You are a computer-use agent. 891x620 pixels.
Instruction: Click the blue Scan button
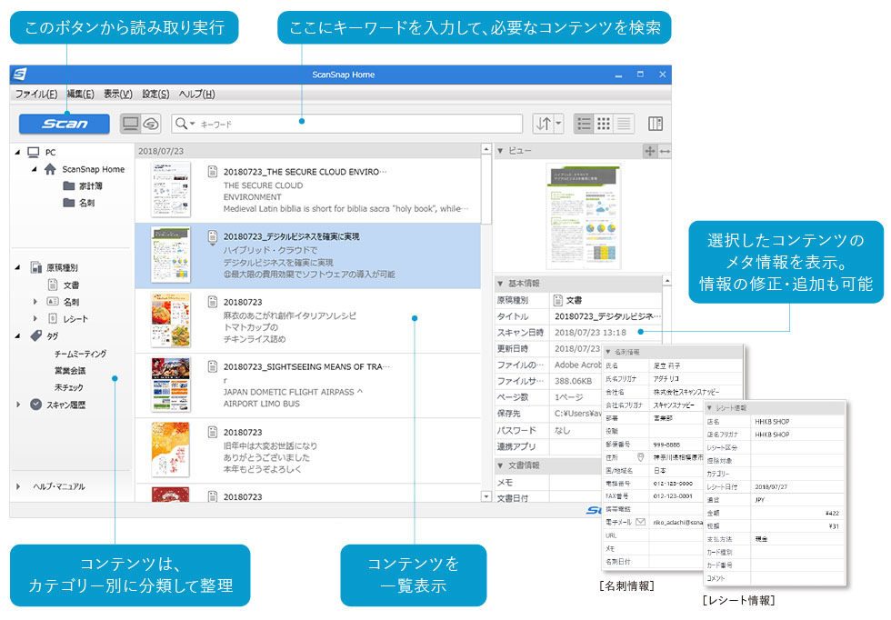click(65, 124)
